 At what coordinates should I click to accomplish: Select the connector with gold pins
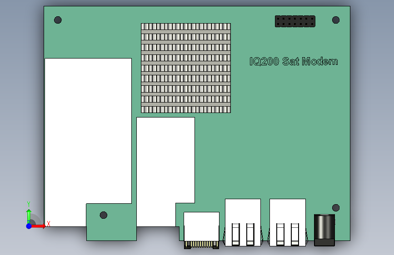coord(201,230)
